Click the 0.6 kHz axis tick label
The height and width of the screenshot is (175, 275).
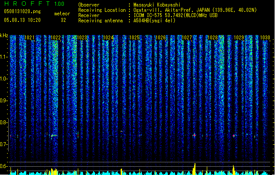pos(3,166)
